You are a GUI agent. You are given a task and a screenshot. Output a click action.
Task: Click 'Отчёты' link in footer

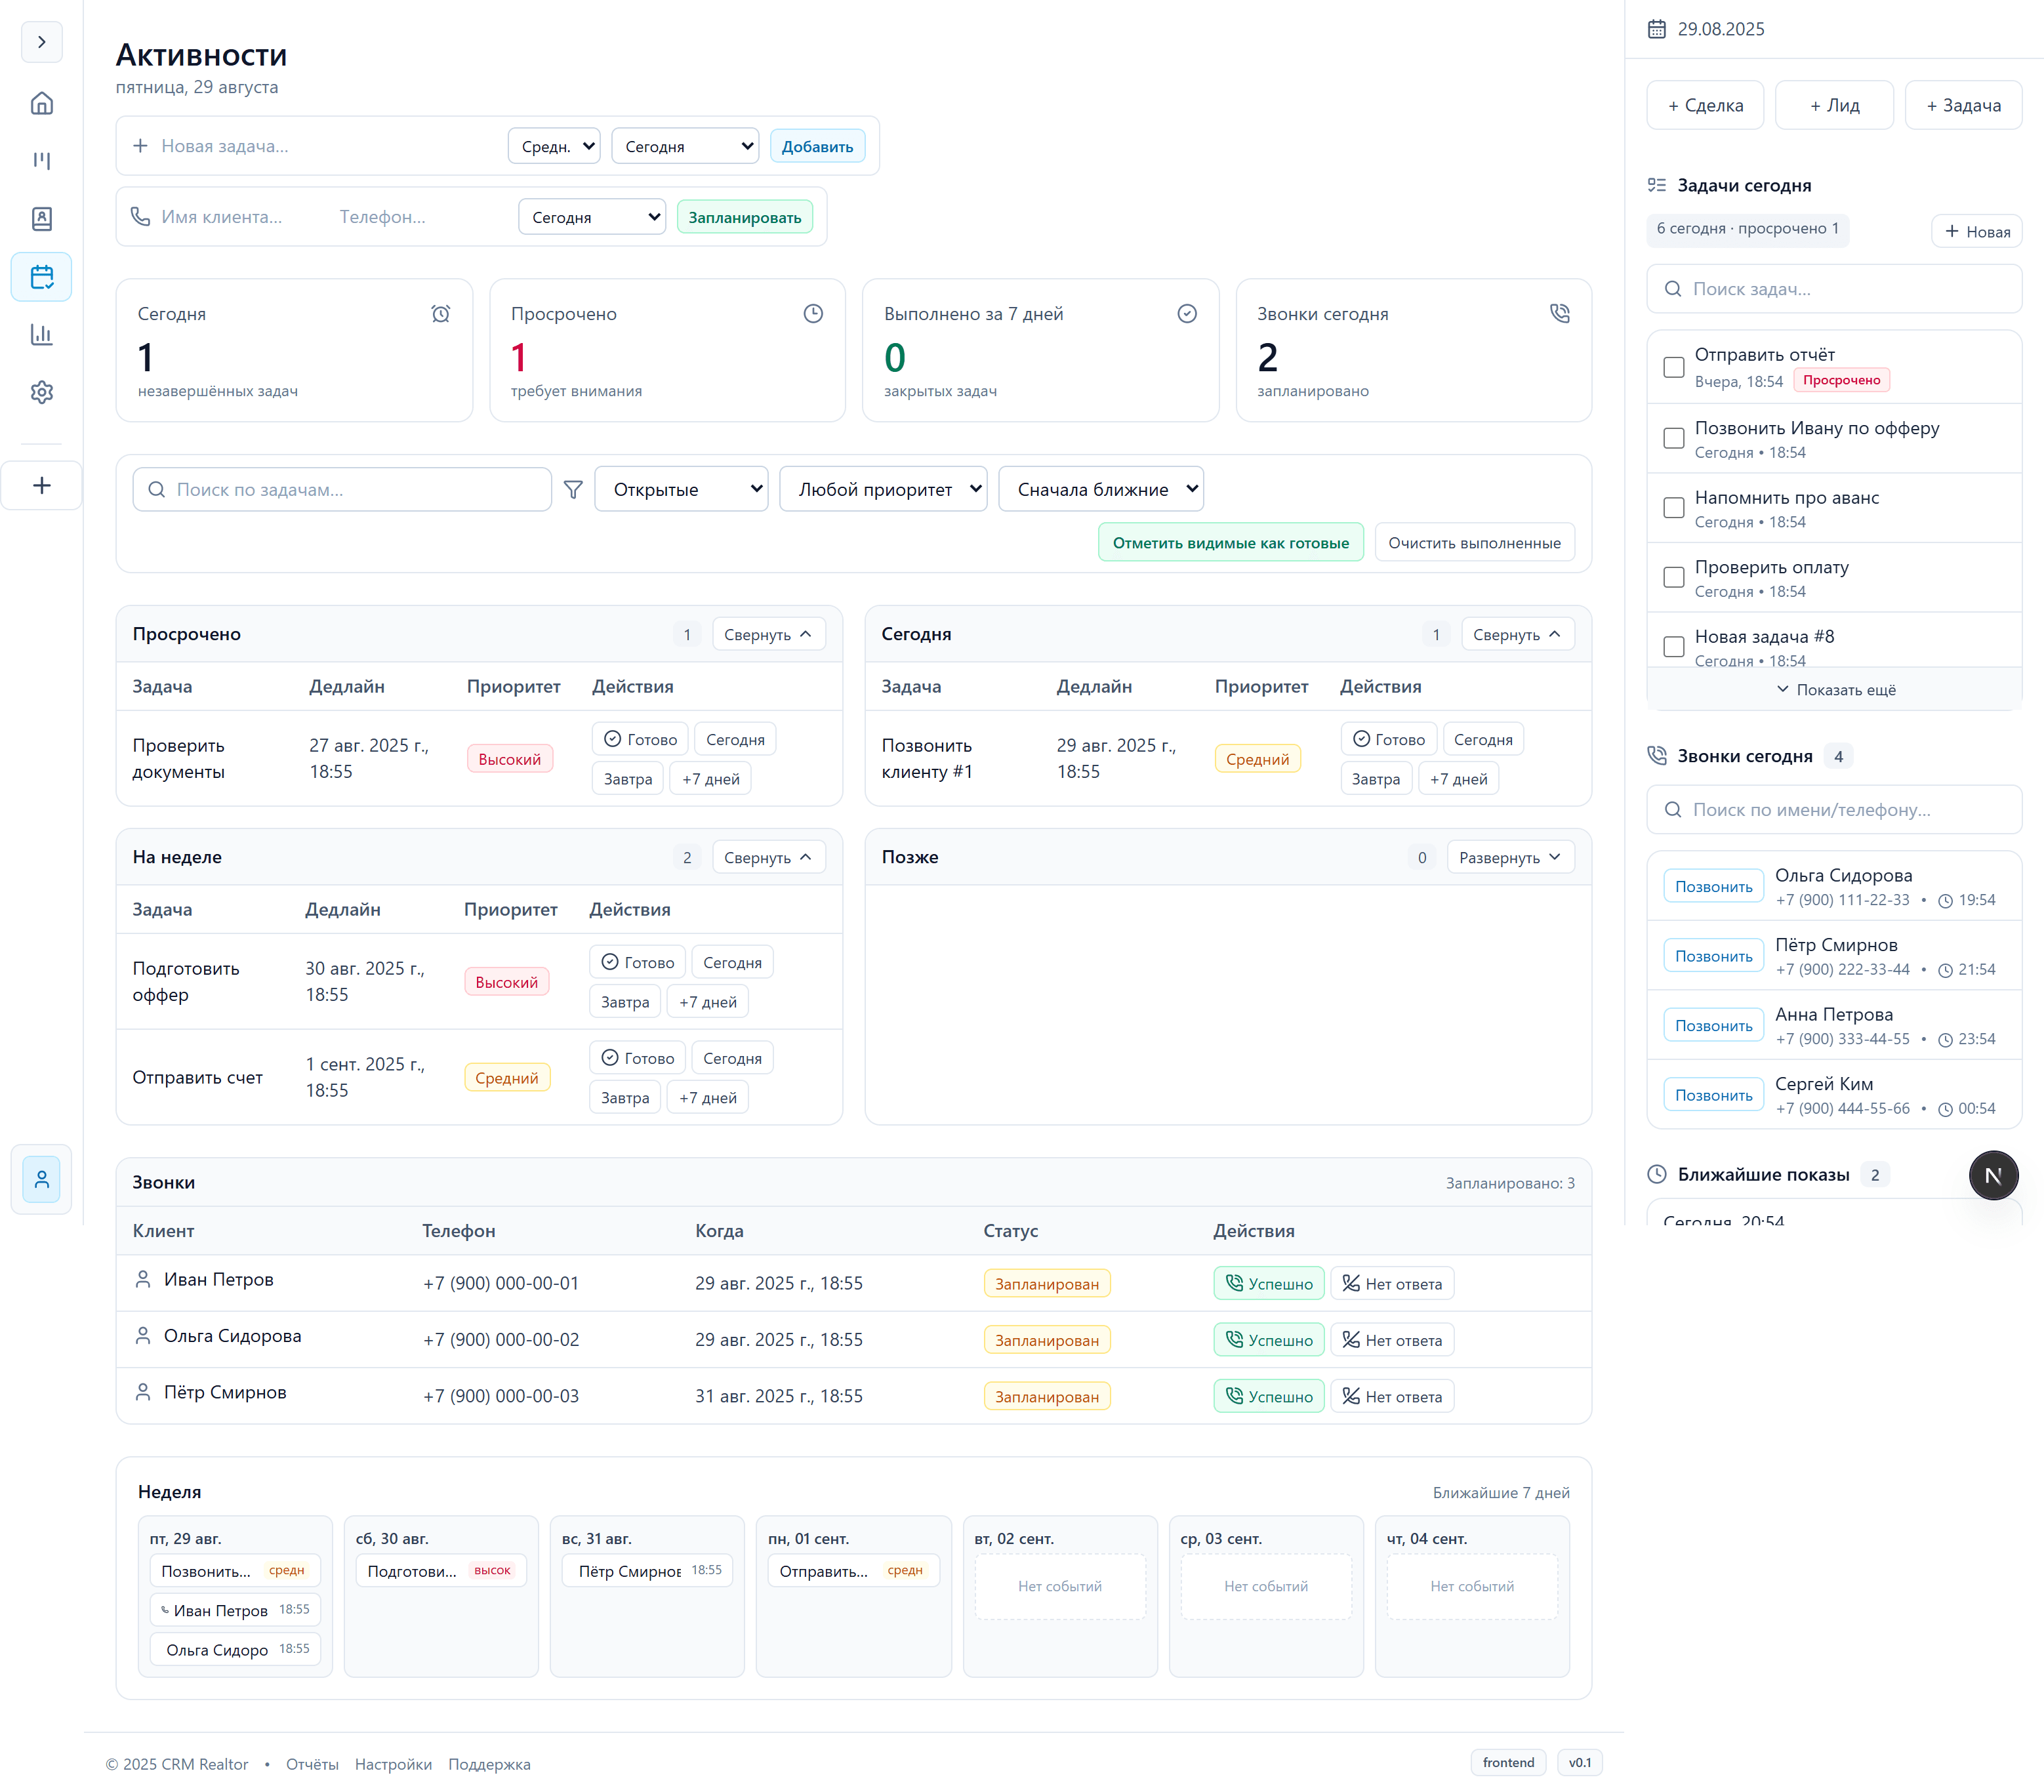[312, 1764]
